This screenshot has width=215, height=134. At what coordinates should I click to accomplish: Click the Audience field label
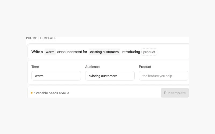[92, 67]
